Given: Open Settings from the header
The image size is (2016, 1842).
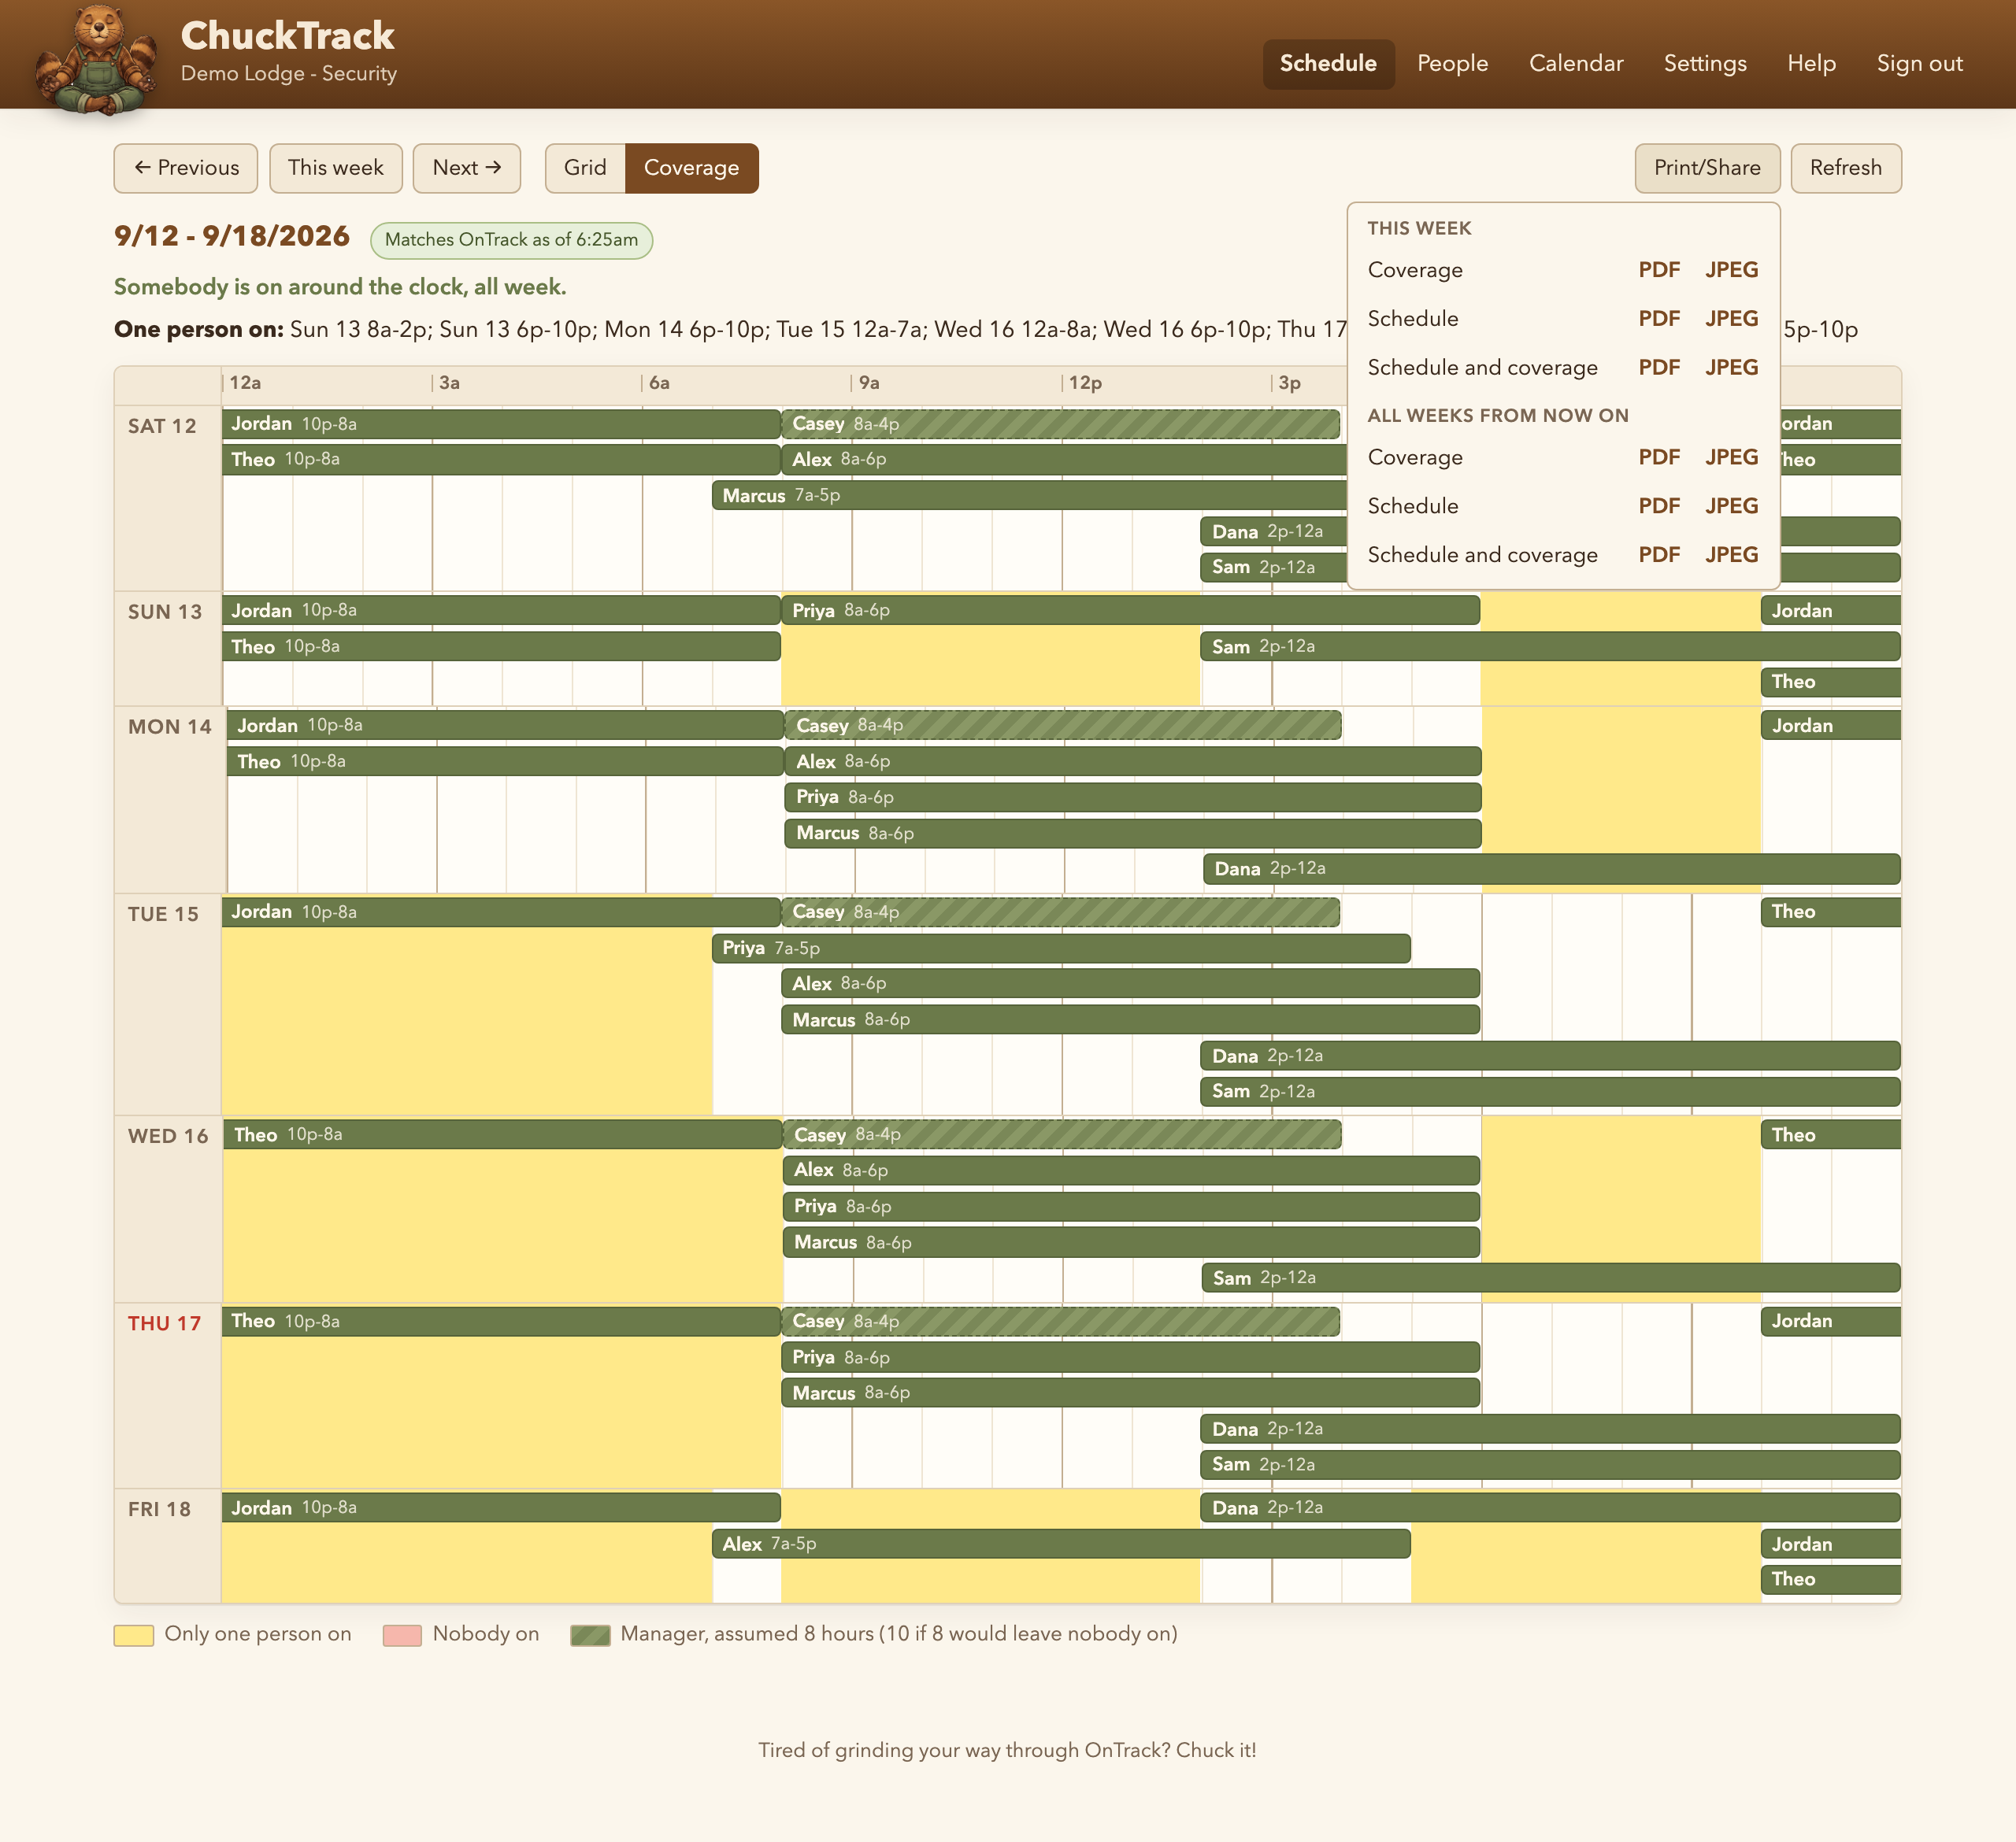Looking at the screenshot, I should [1705, 64].
